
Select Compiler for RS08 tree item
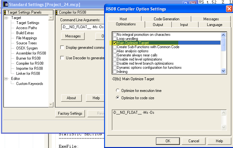[30, 63]
